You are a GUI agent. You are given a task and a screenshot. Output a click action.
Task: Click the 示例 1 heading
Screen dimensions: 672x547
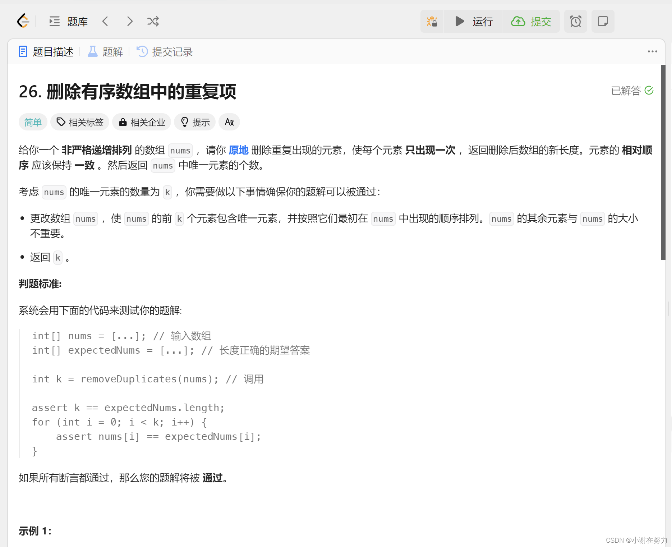pyautogui.click(x=35, y=531)
